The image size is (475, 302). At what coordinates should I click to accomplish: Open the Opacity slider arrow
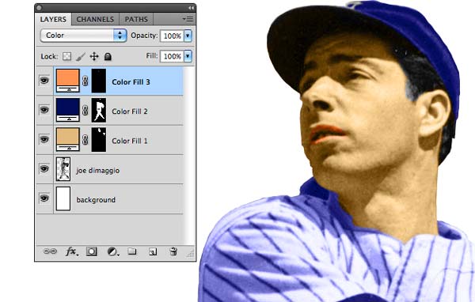[x=188, y=36]
